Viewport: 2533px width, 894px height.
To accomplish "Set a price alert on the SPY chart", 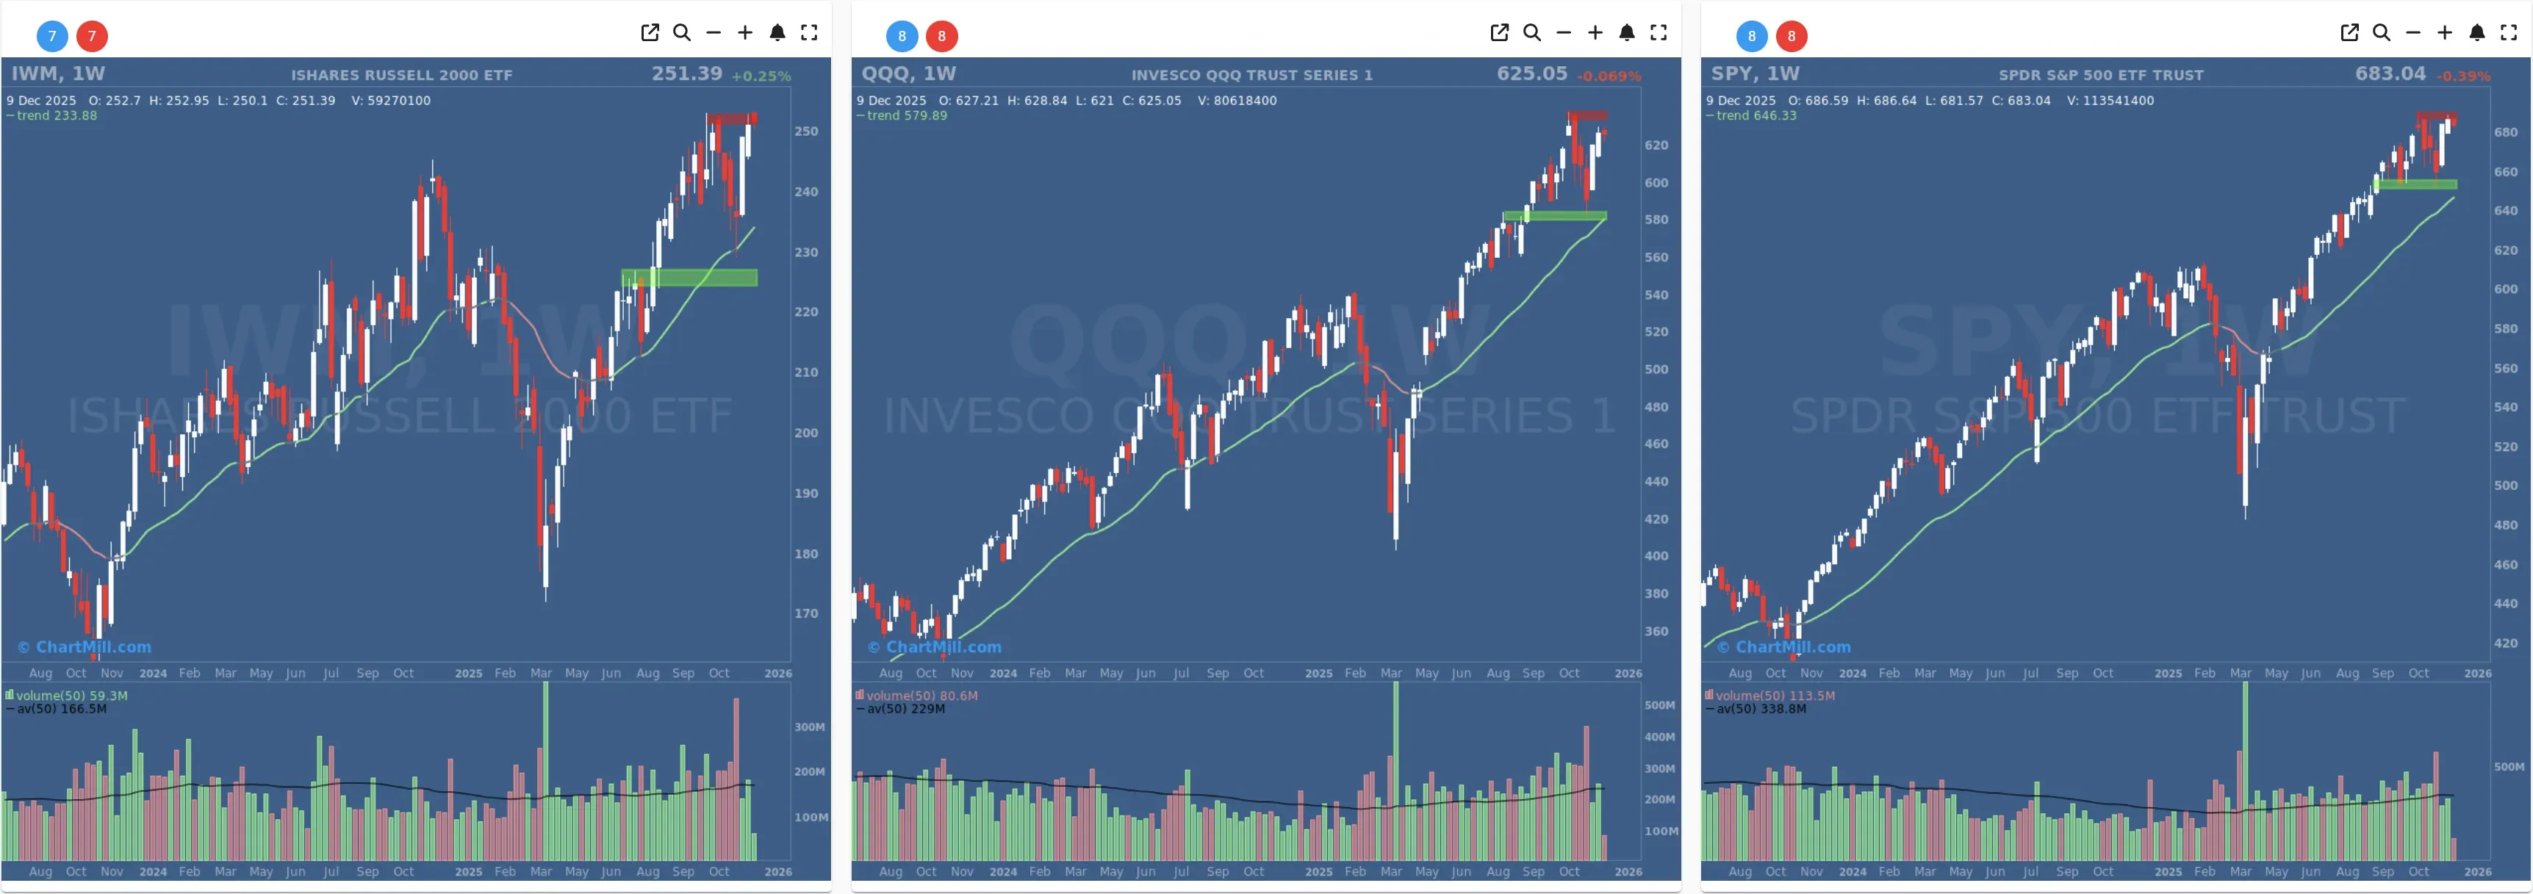I will coord(2477,32).
